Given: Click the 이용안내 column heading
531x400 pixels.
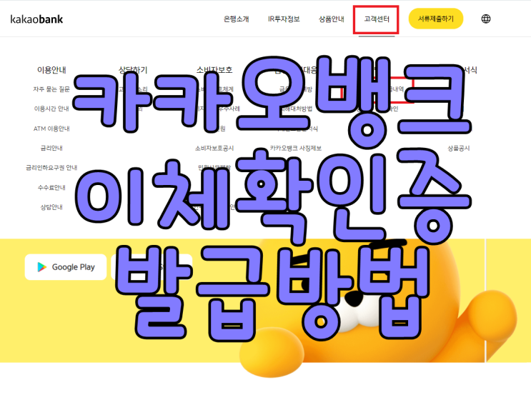Looking at the screenshot, I should pos(51,70).
